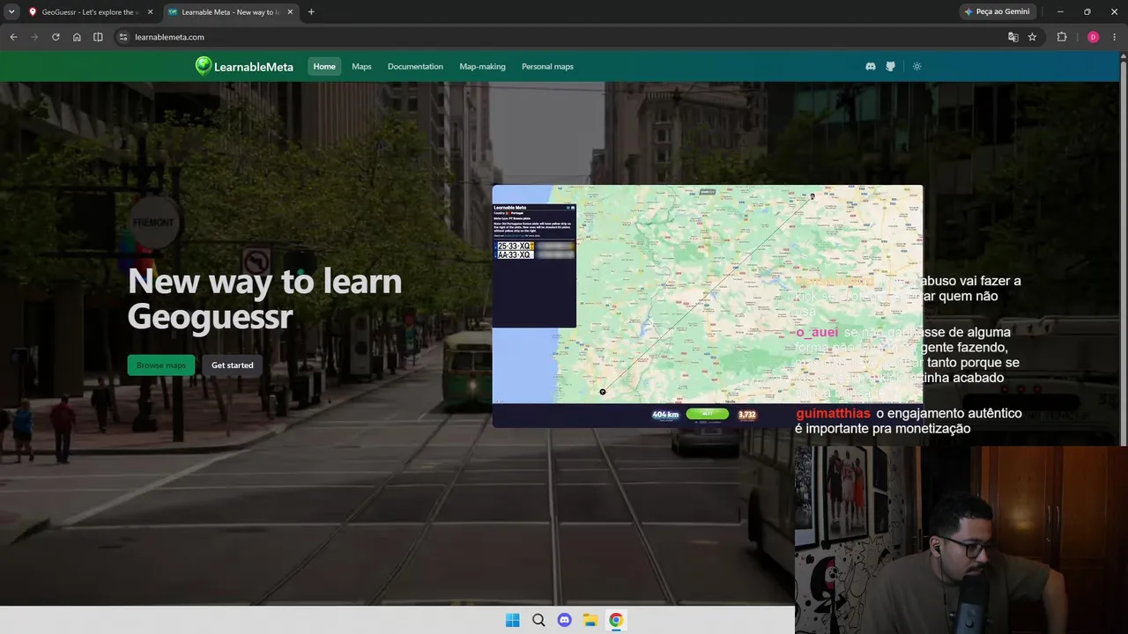Click the 404 km distance label
1128x634 pixels.
(x=665, y=415)
